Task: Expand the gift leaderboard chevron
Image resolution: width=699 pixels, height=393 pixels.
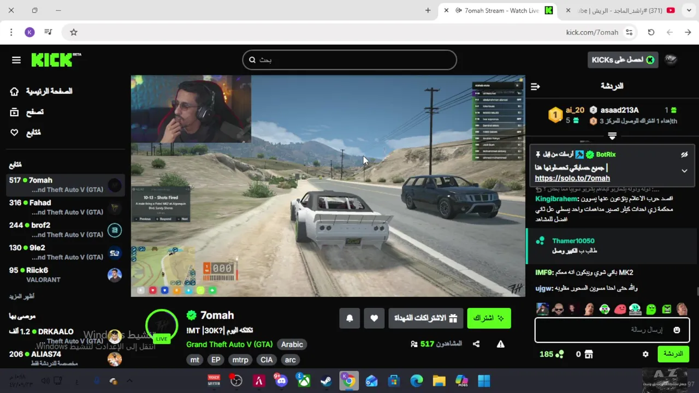Action: [x=612, y=136]
